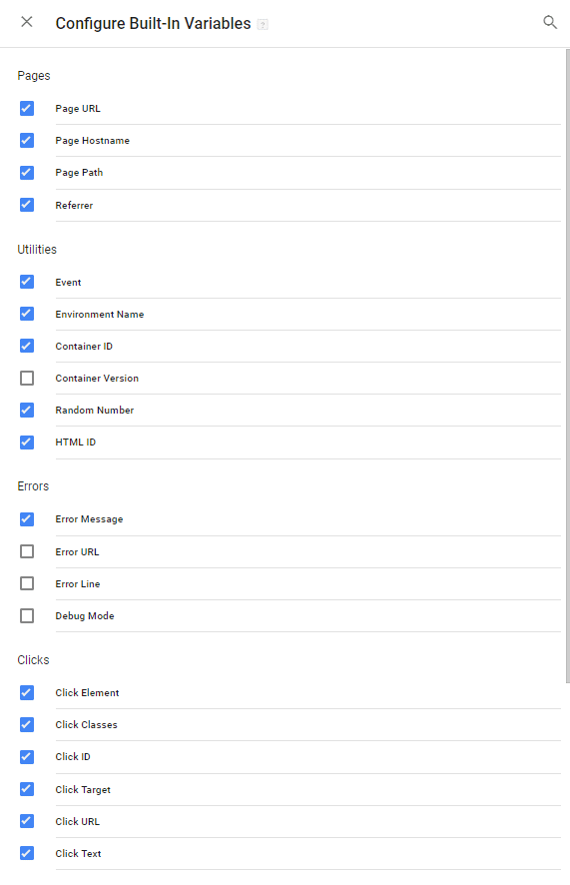Deselect the Click Element checkbox
The image size is (570, 885).
tap(27, 692)
